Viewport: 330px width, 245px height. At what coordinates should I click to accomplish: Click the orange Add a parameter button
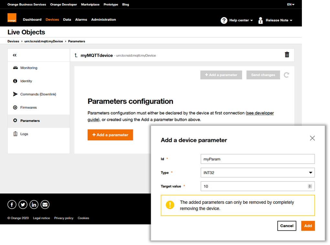110,135
